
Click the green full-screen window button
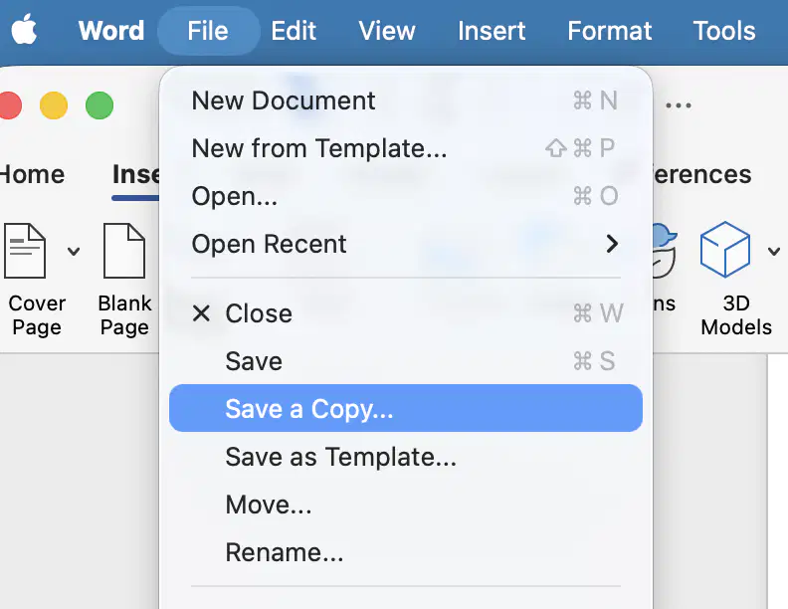click(99, 105)
